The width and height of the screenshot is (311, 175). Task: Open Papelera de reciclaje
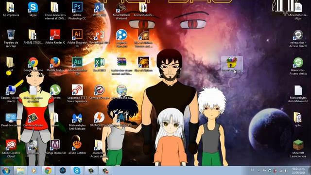(x=11, y=38)
